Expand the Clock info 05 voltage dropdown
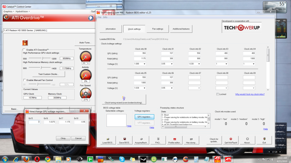This screenshot has height=163, width=291. (x=144, y=88)
